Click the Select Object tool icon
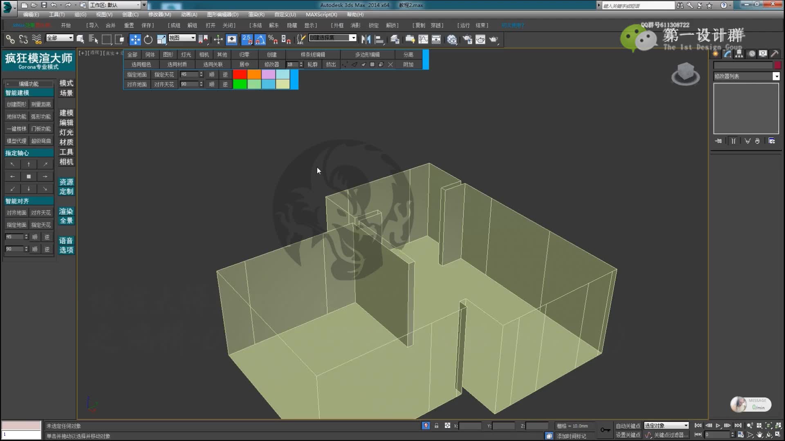785x441 pixels. tap(80, 39)
